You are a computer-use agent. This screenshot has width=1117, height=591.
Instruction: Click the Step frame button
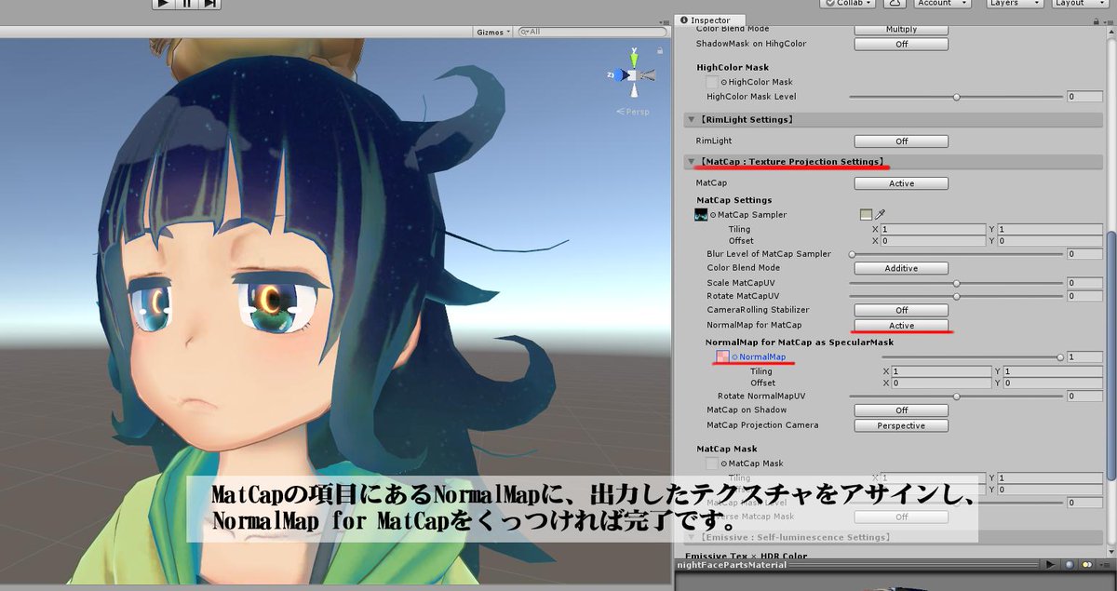(x=210, y=4)
